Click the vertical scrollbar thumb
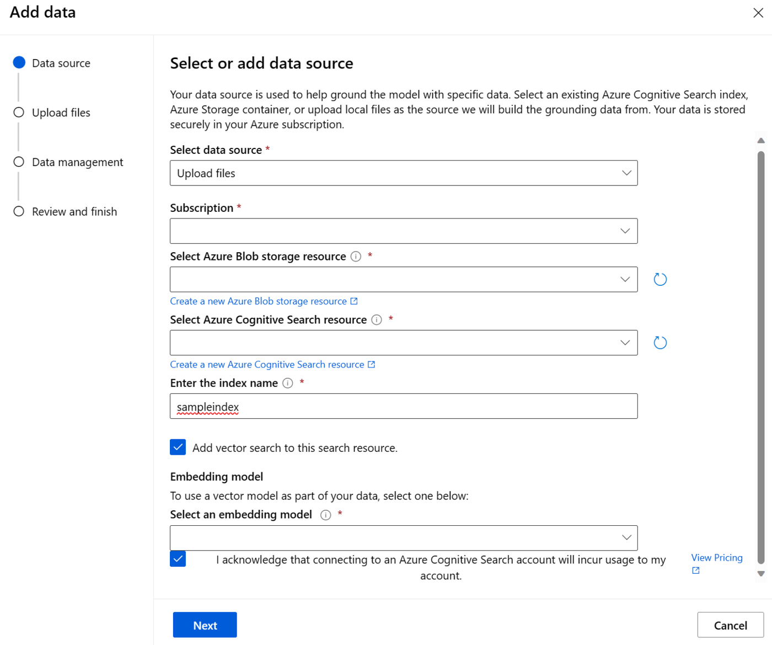This screenshot has width=772, height=645. click(x=761, y=357)
